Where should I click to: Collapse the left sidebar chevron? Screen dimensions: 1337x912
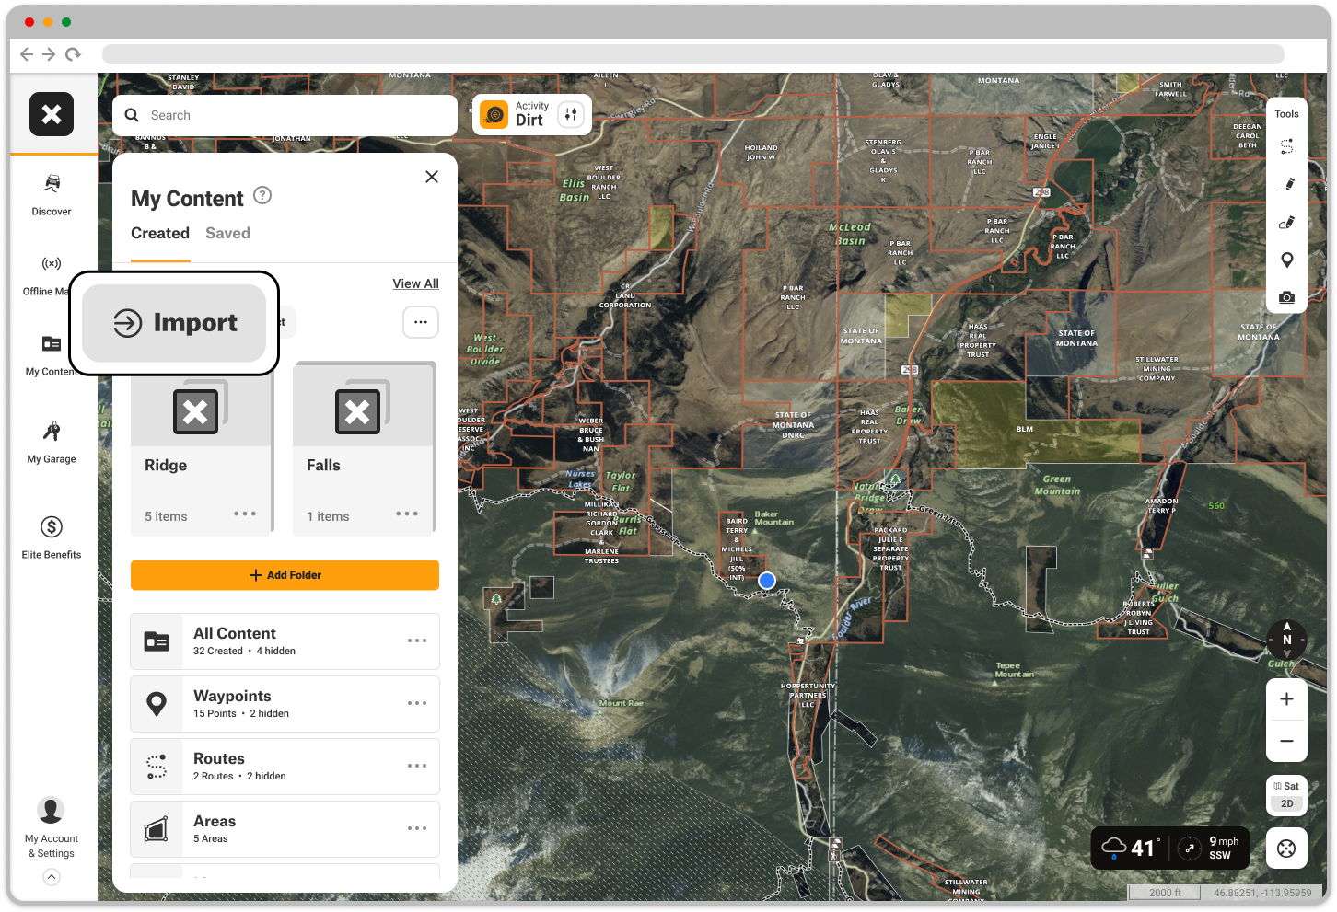51,877
